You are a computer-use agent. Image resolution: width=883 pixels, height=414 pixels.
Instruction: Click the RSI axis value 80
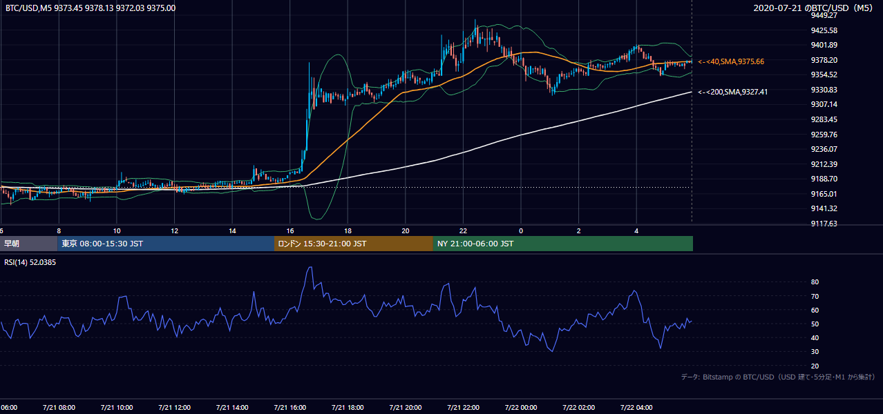click(x=815, y=282)
